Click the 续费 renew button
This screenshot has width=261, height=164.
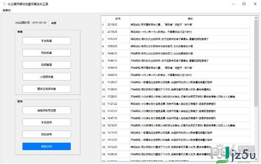click(54, 23)
